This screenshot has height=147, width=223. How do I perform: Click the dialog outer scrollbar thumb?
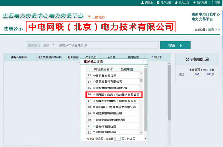[146, 100]
